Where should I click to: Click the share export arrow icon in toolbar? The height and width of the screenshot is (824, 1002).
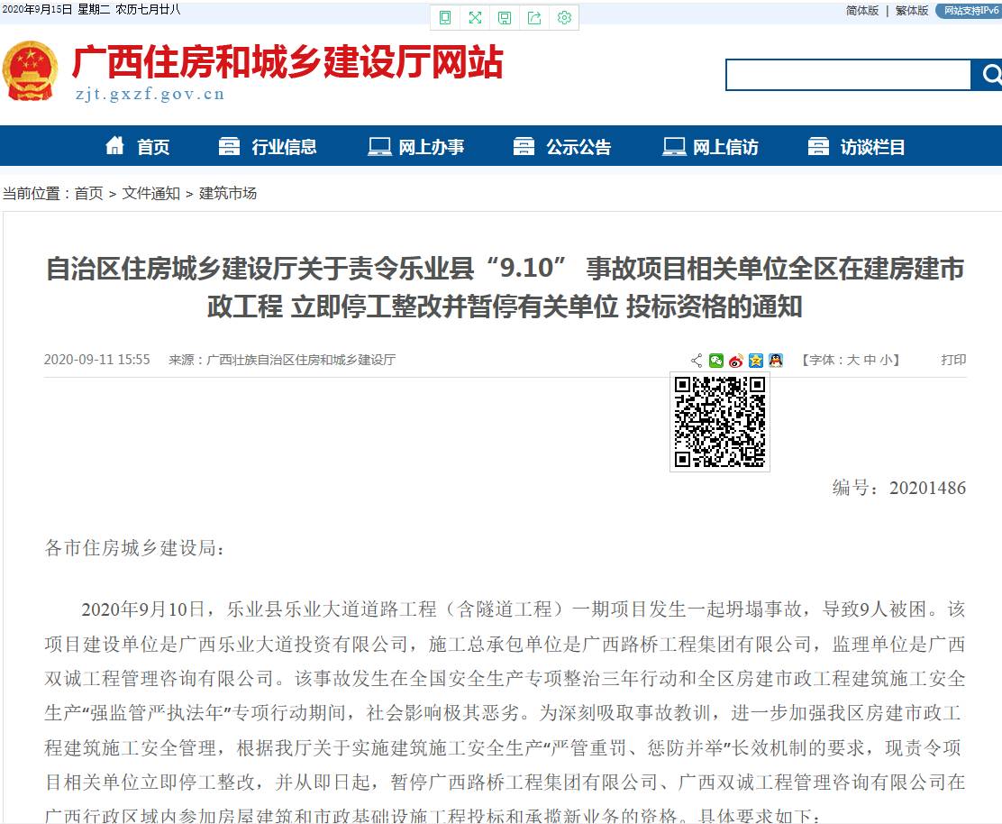[534, 18]
